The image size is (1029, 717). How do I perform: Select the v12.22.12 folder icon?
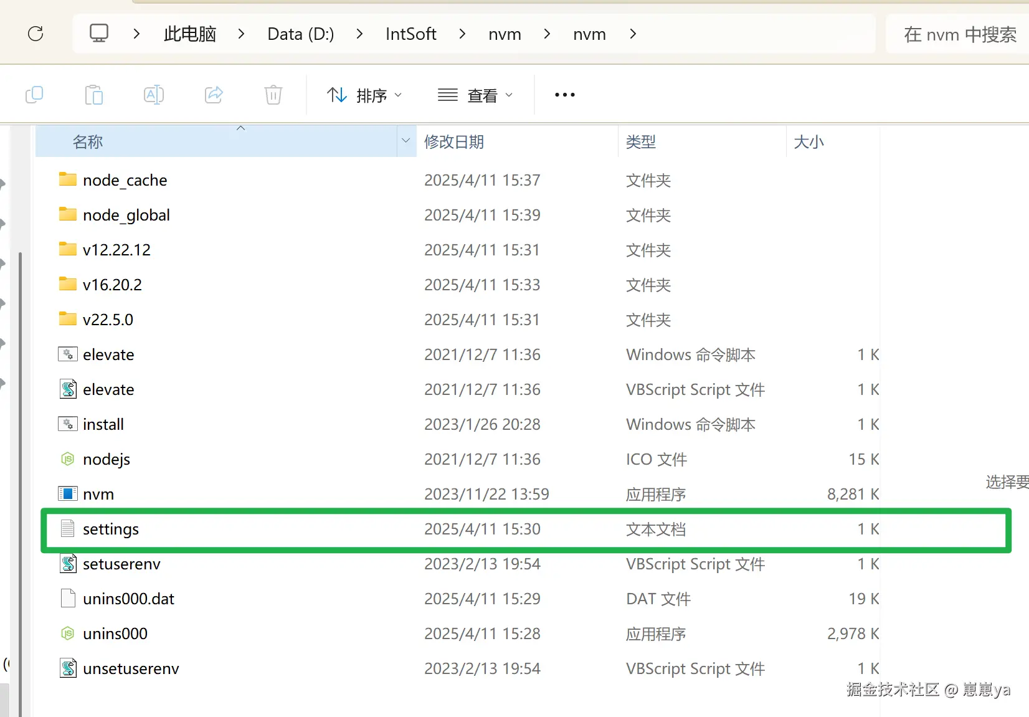[68, 249]
